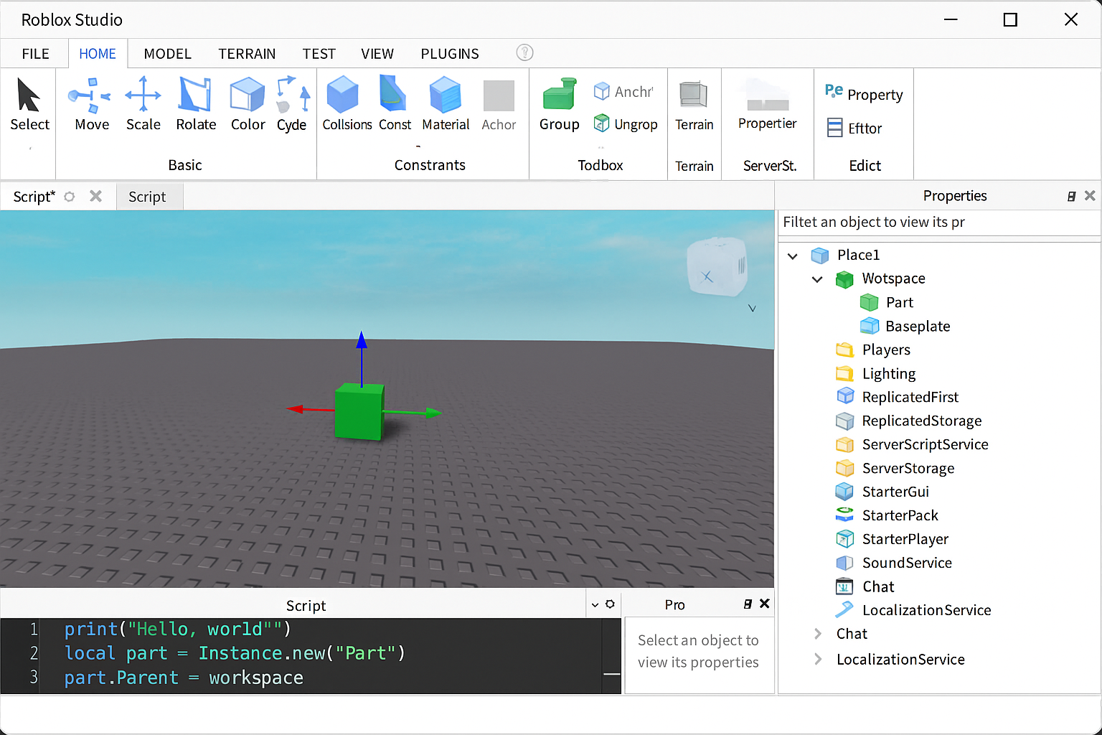This screenshot has width=1102, height=735.
Task: Select the green cube part in viewport
Action: tap(359, 412)
